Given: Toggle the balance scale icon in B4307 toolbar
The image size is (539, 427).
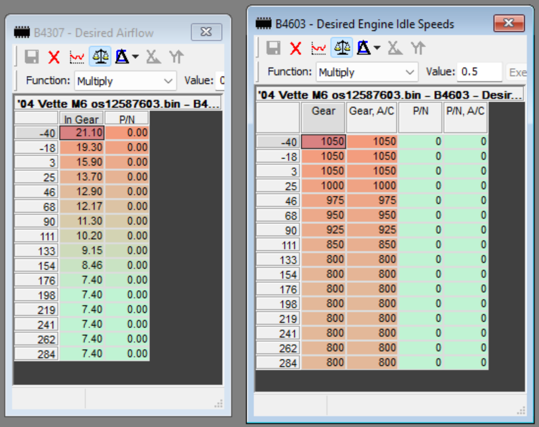Looking at the screenshot, I should coord(100,57).
